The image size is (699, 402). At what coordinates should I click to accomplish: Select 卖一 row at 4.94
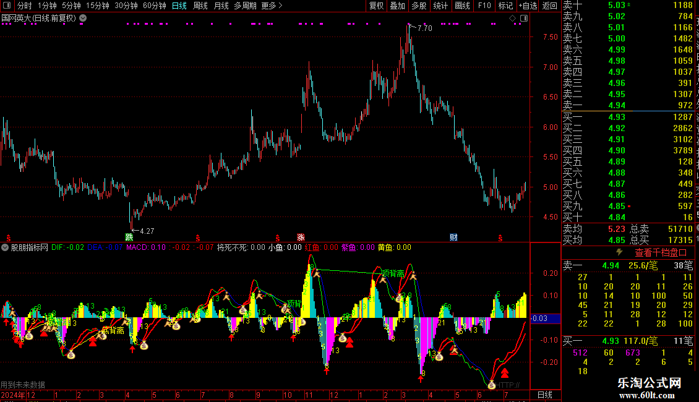(628, 105)
